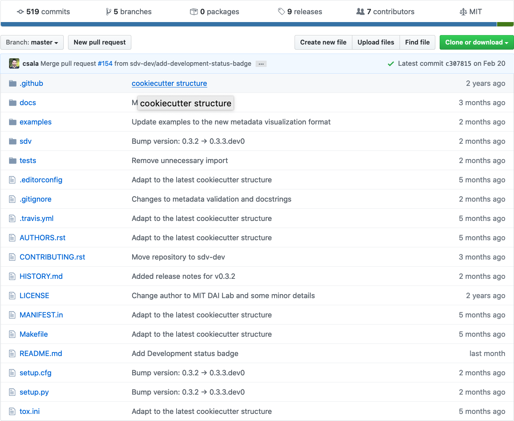
Task: Click csala's avatar thumbnail
Action: coord(14,64)
